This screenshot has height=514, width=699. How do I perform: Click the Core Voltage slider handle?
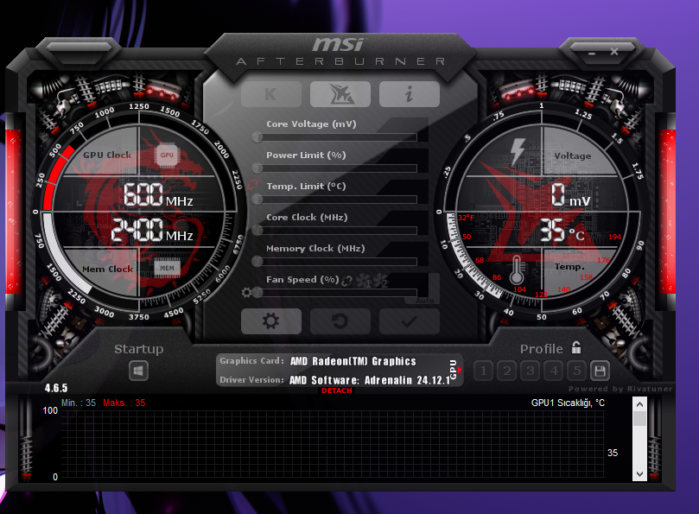[x=257, y=136]
